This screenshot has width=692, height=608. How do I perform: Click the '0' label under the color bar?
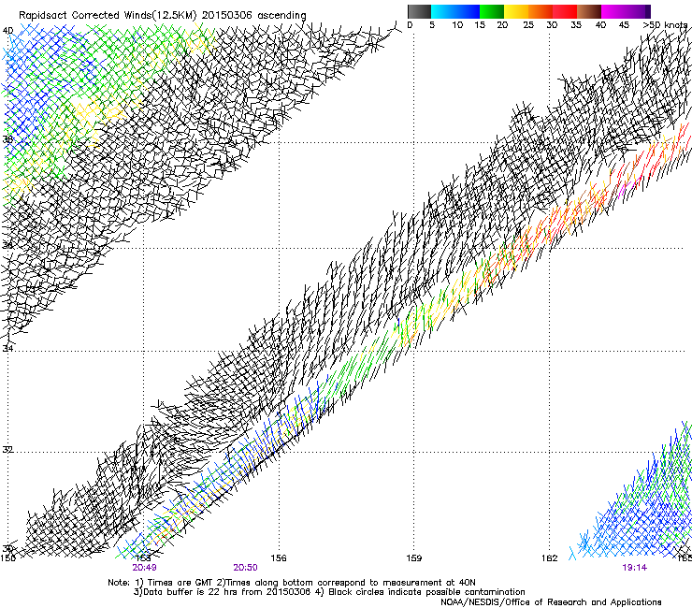tap(410, 24)
